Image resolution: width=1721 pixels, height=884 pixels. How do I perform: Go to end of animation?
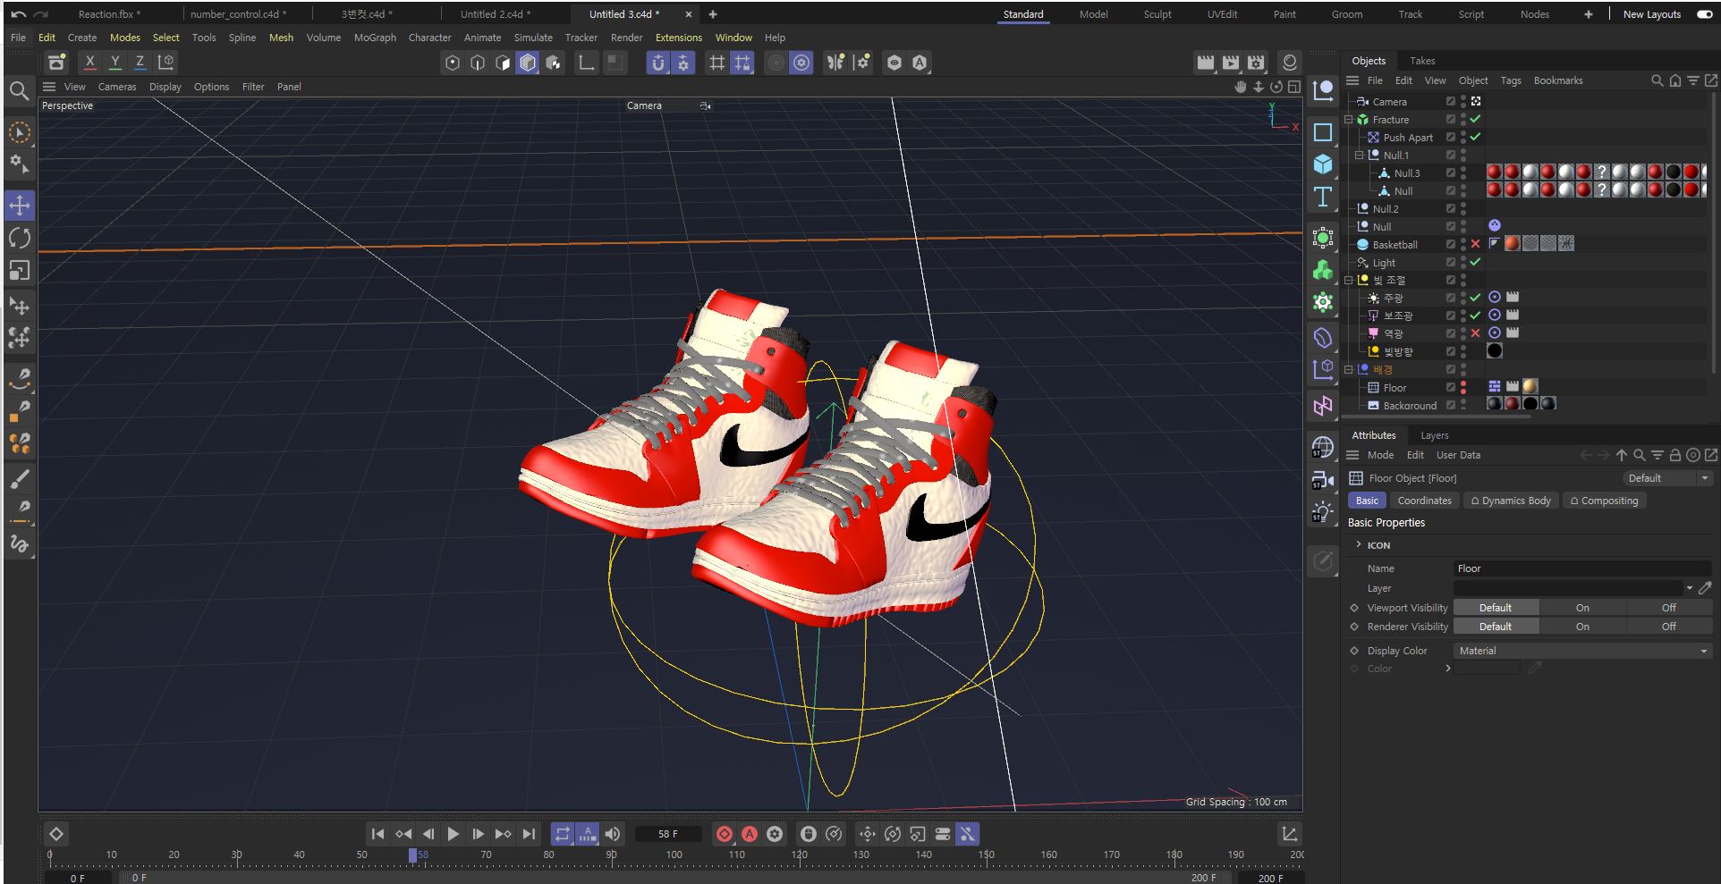(529, 834)
